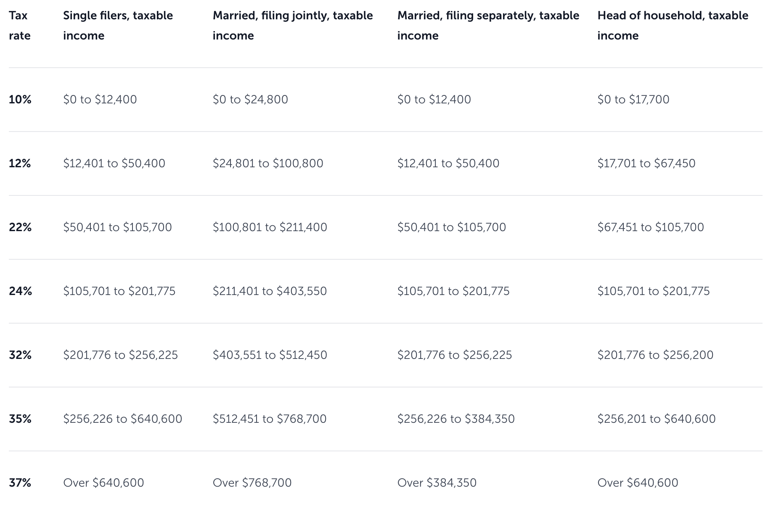Click the "$100,801 to $211,400" cell
768x506 pixels.
[270, 227]
